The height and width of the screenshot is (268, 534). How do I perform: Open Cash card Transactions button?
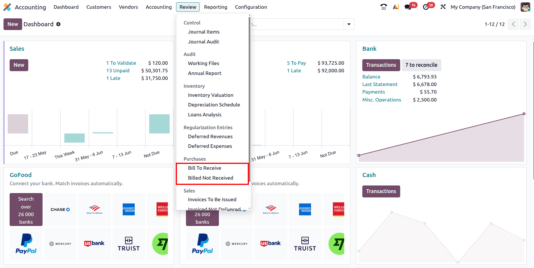[x=381, y=191]
